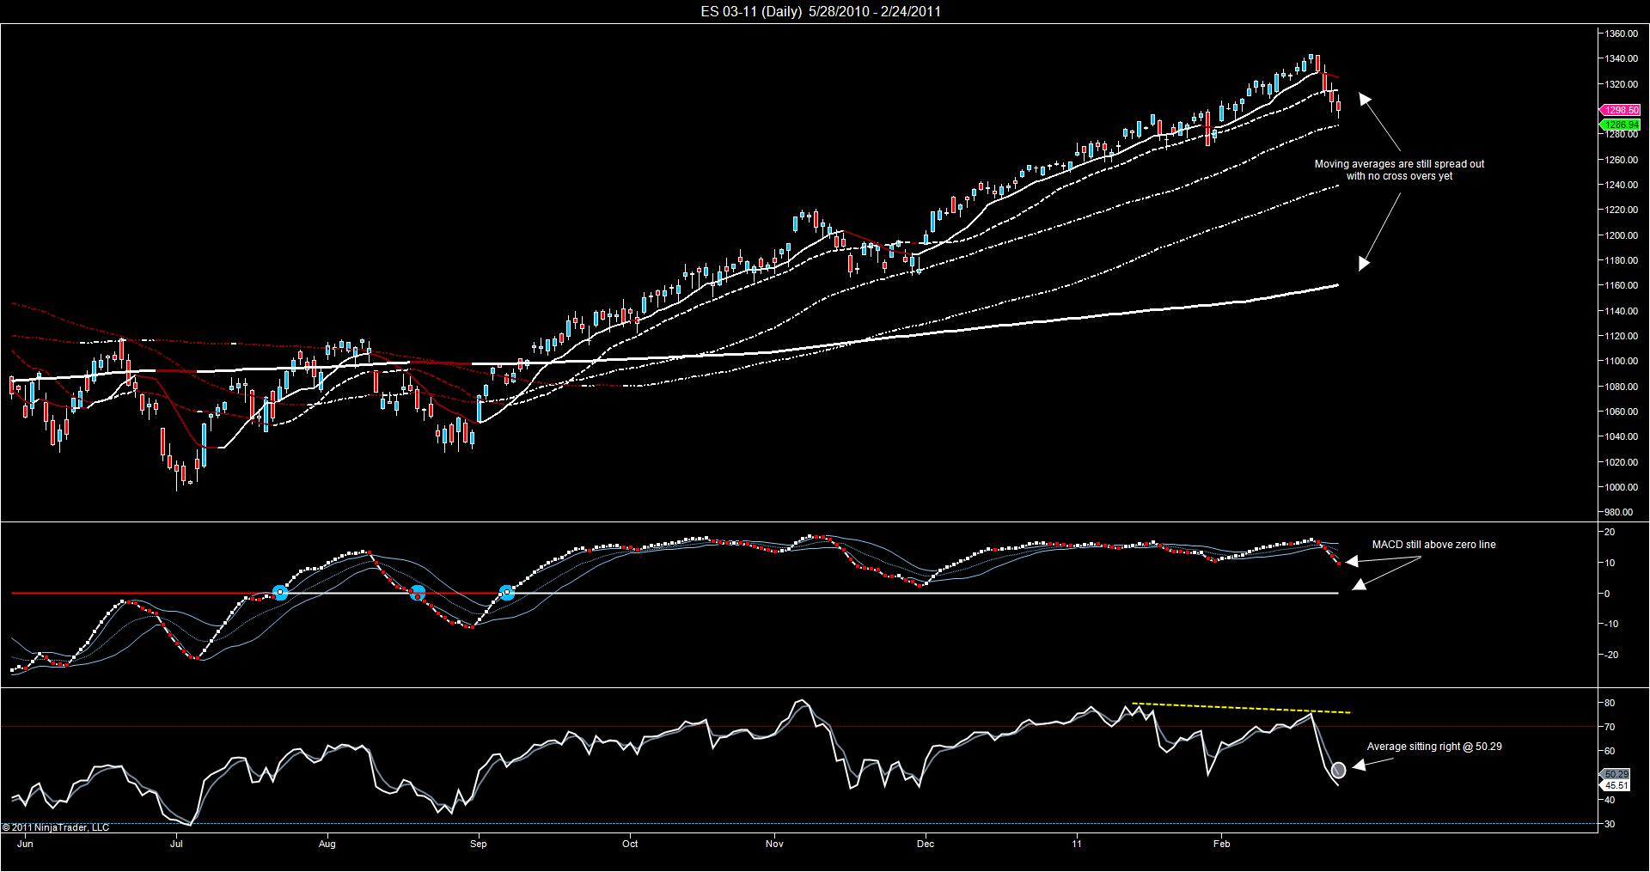
Task: Click the Aug date axis label
Action: tap(327, 844)
